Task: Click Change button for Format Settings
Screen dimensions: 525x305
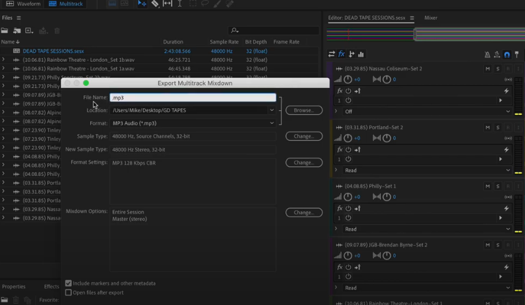Action: tap(304, 163)
